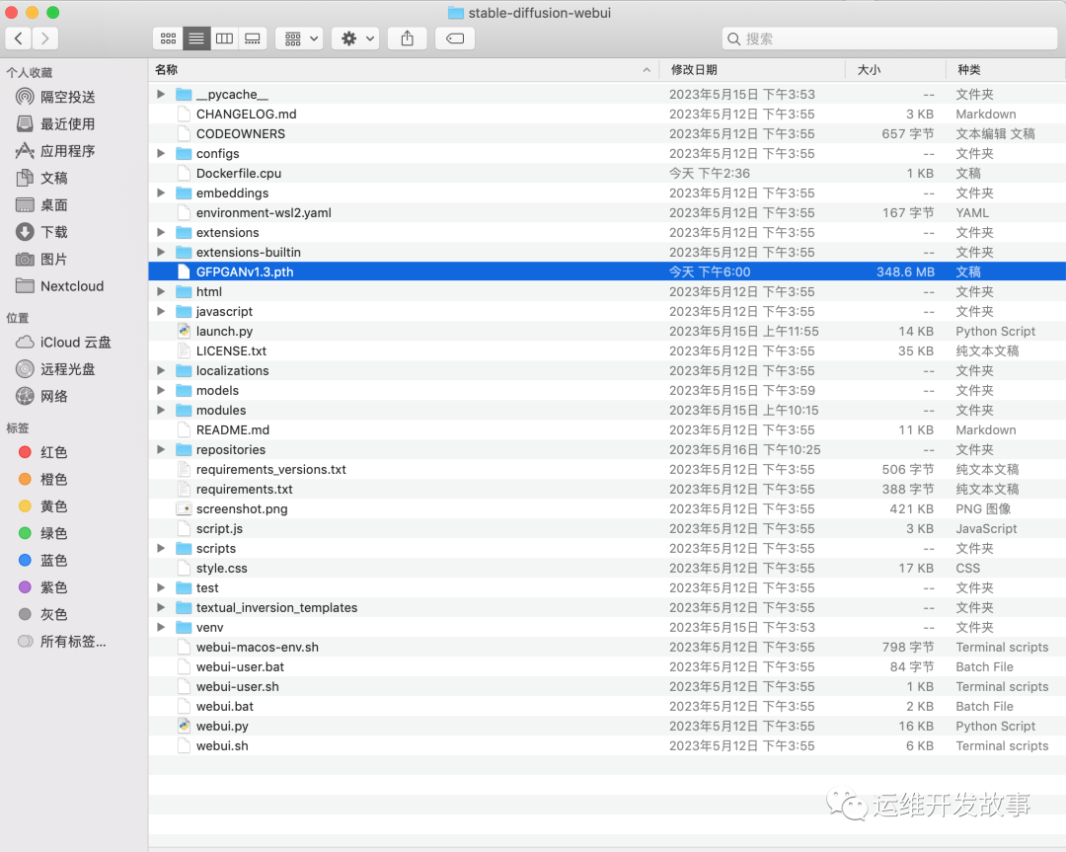Image resolution: width=1066 pixels, height=852 pixels.
Task: Click the Edit Tags toolbar button
Action: click(455, 39)
